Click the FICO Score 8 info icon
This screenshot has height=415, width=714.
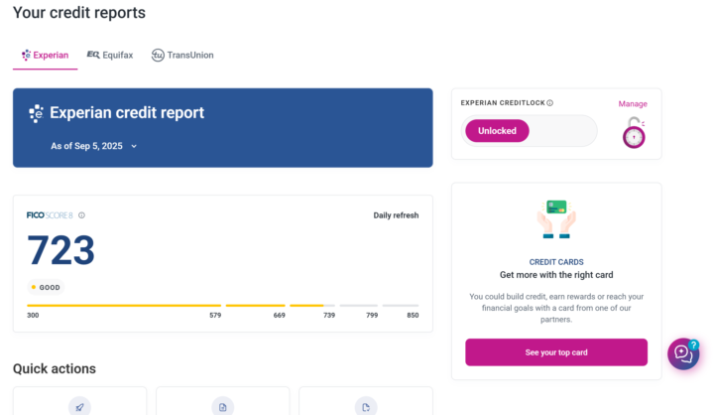pos(81,215)
